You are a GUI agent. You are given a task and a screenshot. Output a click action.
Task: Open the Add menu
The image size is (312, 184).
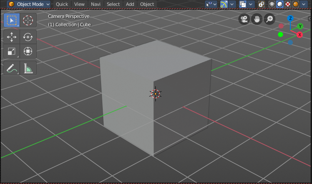130,4
